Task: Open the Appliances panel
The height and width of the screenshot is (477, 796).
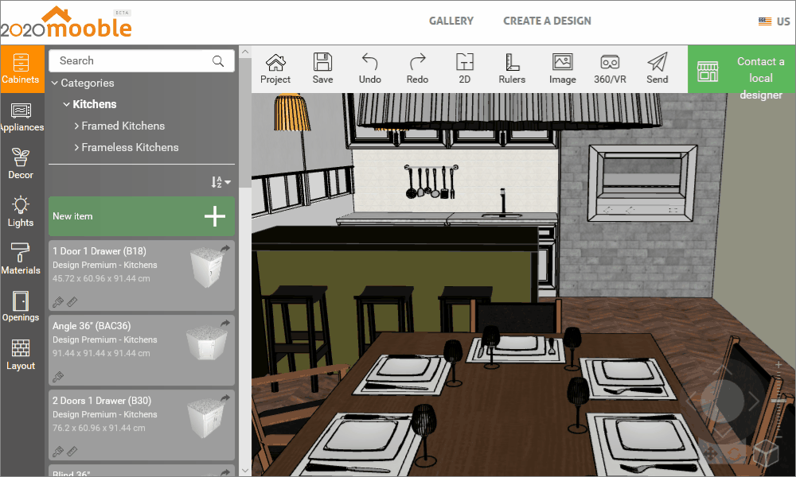Action: pos(21,117)
